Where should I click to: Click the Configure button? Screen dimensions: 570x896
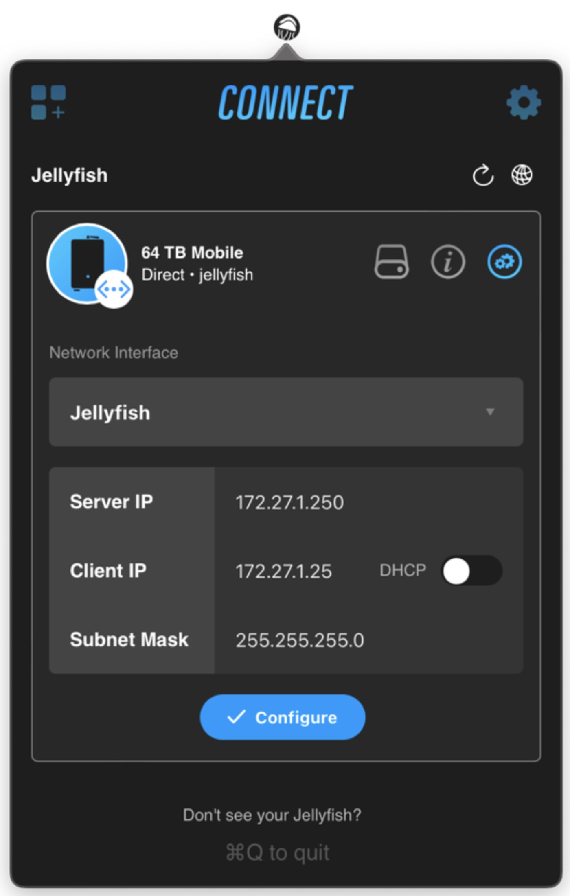(283, 717)
